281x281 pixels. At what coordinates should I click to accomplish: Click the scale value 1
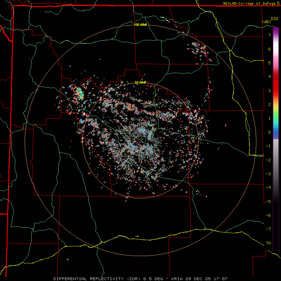[x=269, y=118]
